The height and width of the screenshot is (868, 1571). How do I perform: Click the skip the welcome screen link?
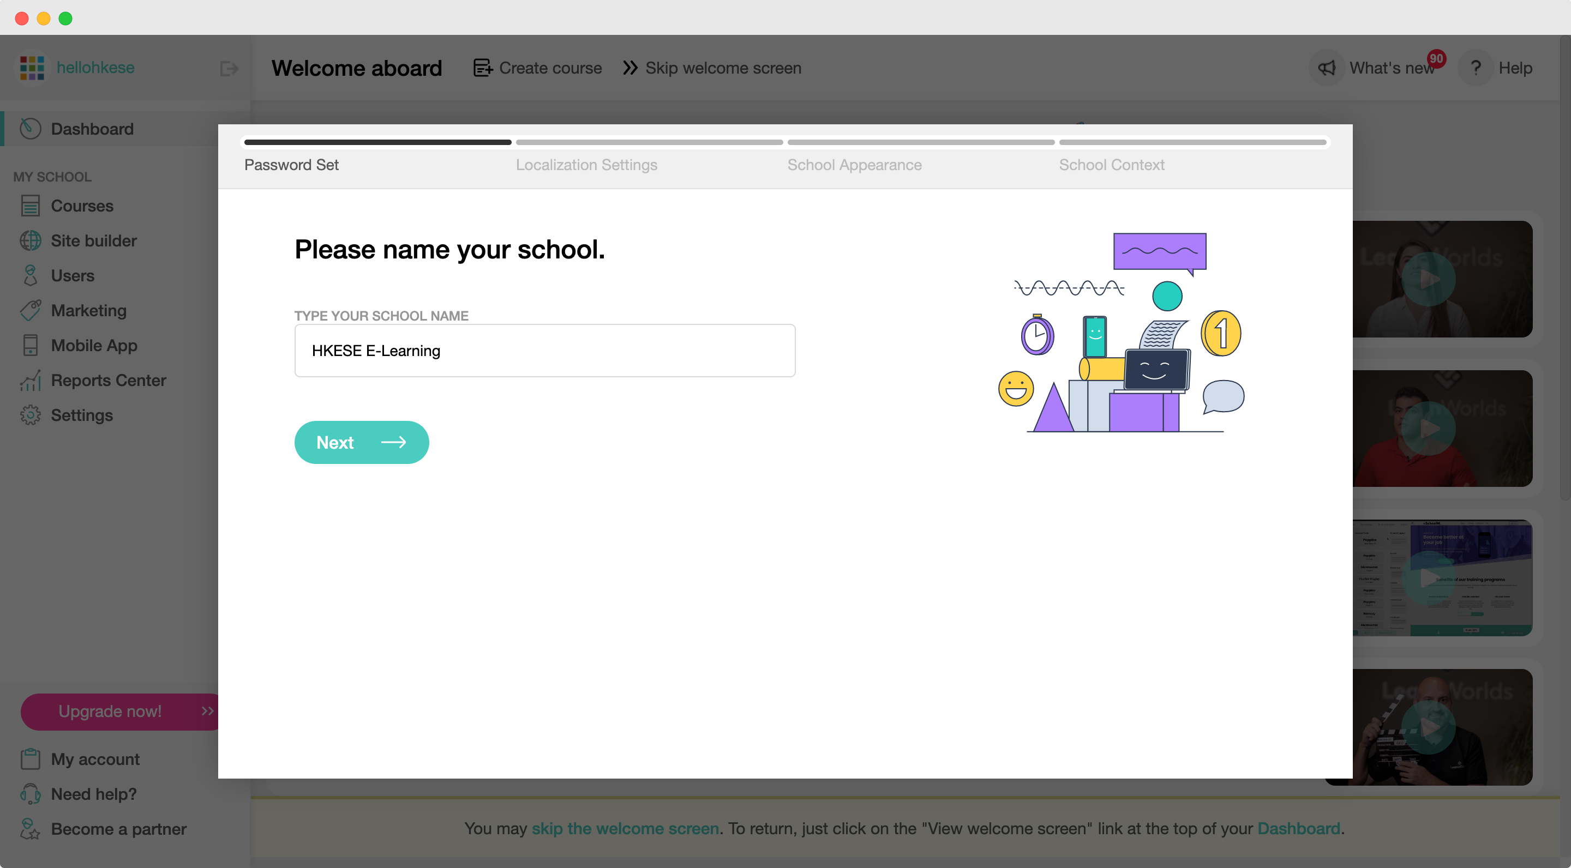tap(625, 828)
